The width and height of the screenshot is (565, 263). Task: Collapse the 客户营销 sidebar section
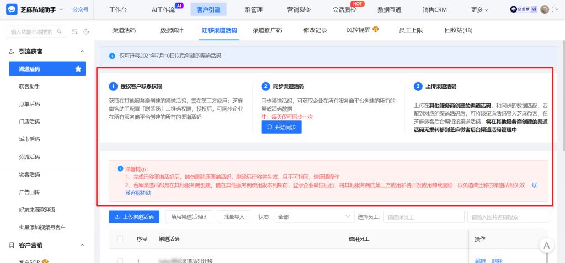(82, 245)
